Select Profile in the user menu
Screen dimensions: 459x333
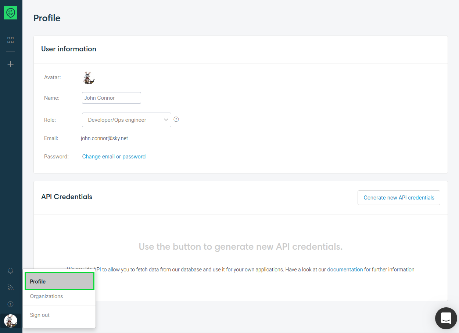pos(59,282)
